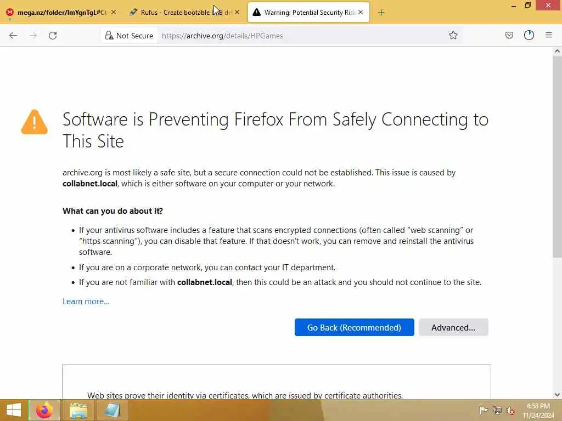Click the orange warning triangle icon
This screenshot has height=421, width=562.
(35, 122)
